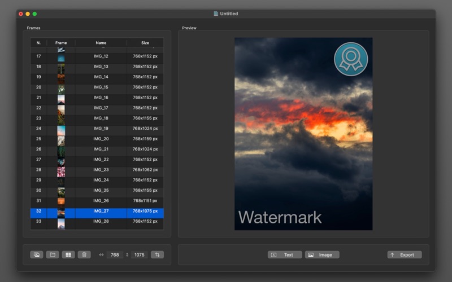Click the grid layout icon button
Viewport: 452px width, 282px height.
68,255
